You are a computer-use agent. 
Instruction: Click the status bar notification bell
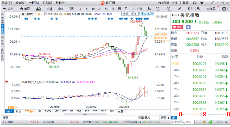coord(204,122)
